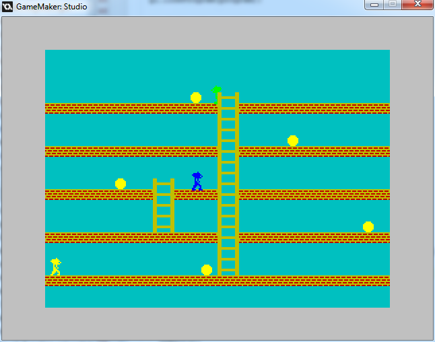Click the yellow character on bottom floor
The height and width of the screenshot is (342, 435).
(56, 267)
